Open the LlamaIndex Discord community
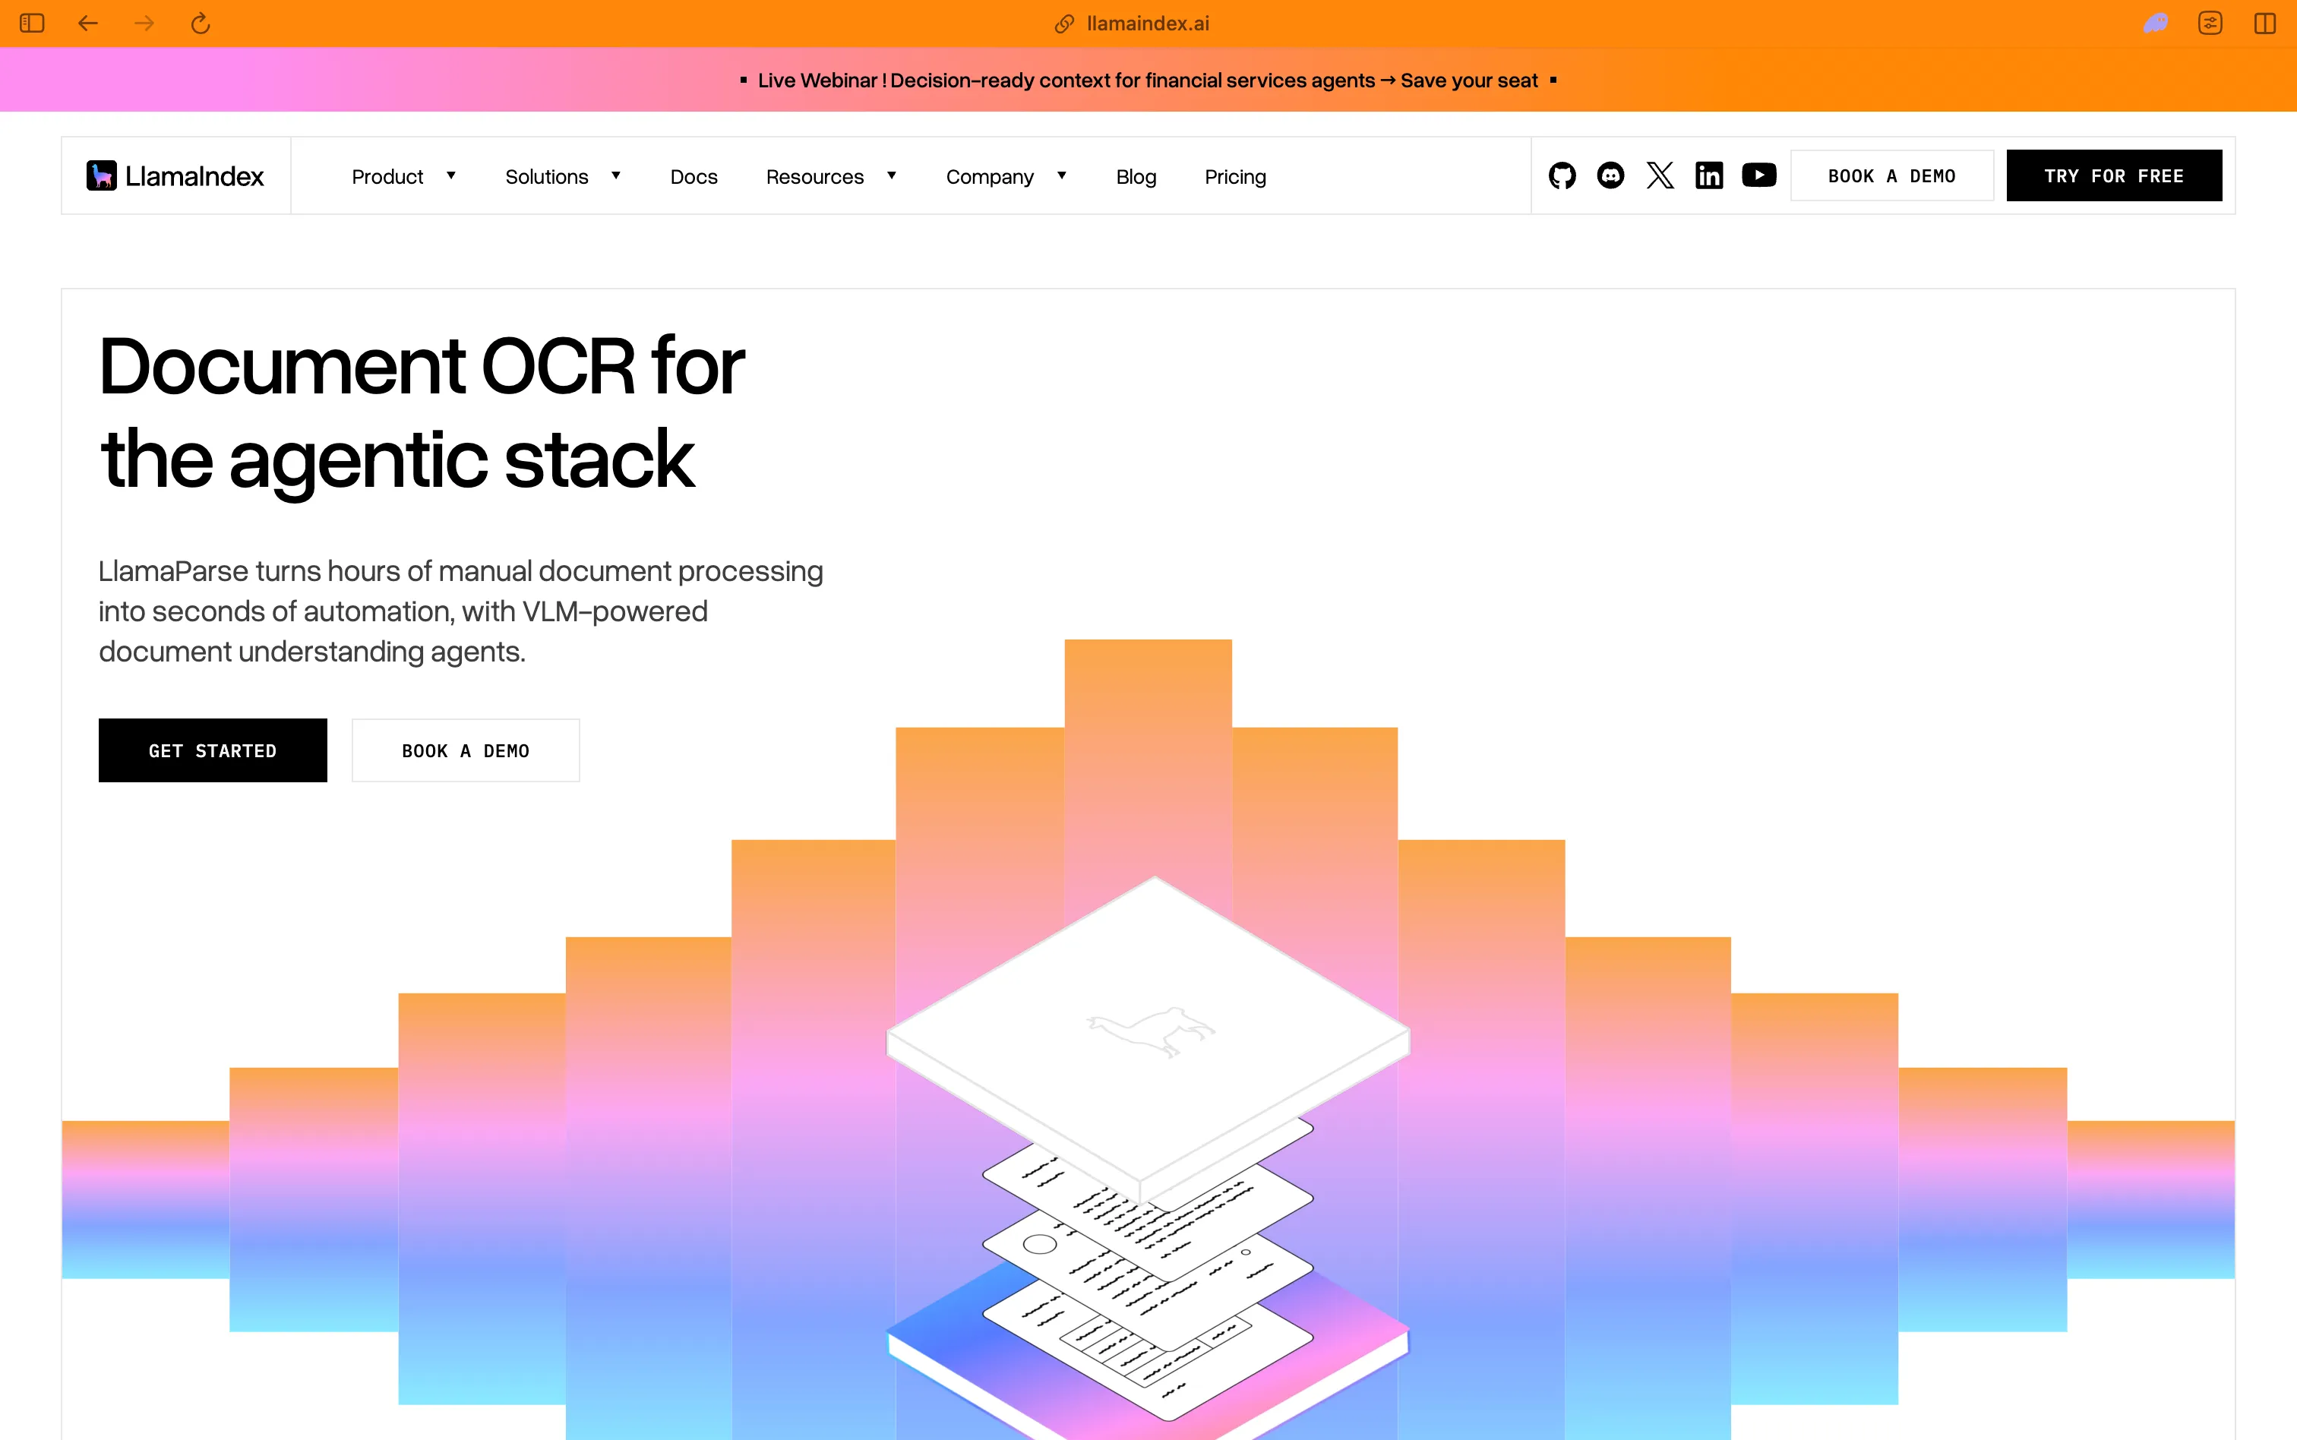The image size is (2297, 1440). [x=1610, y=175]
